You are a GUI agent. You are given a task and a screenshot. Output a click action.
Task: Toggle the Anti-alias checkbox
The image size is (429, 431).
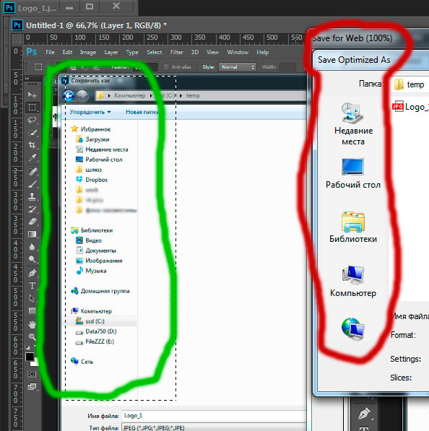(x=166, y=67)
